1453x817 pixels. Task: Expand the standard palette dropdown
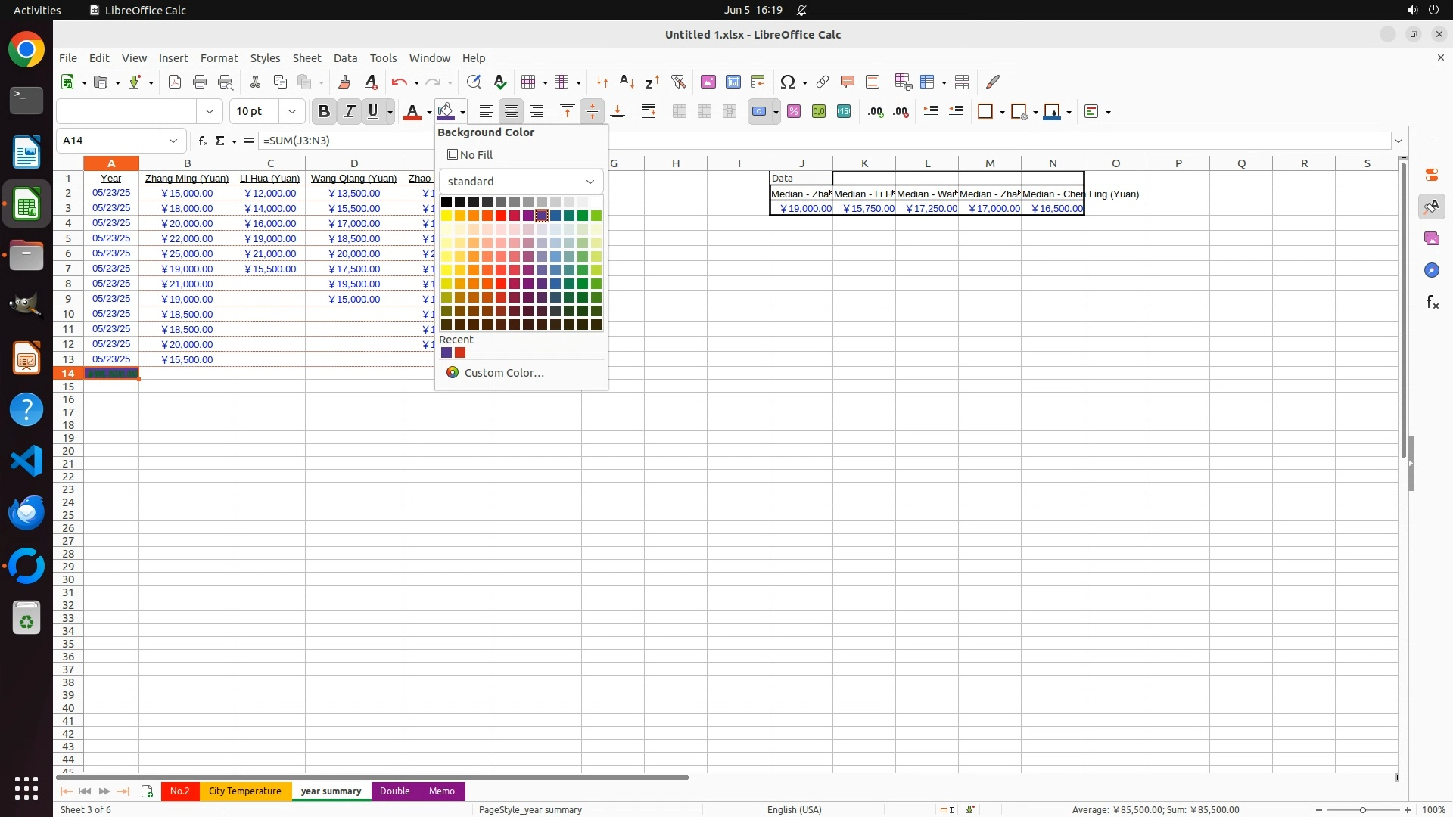(590, 182)
